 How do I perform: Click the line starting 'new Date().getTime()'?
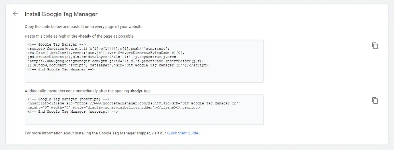(106, 53)
